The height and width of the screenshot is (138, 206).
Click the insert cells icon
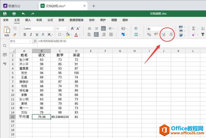[x=181, y=27]
